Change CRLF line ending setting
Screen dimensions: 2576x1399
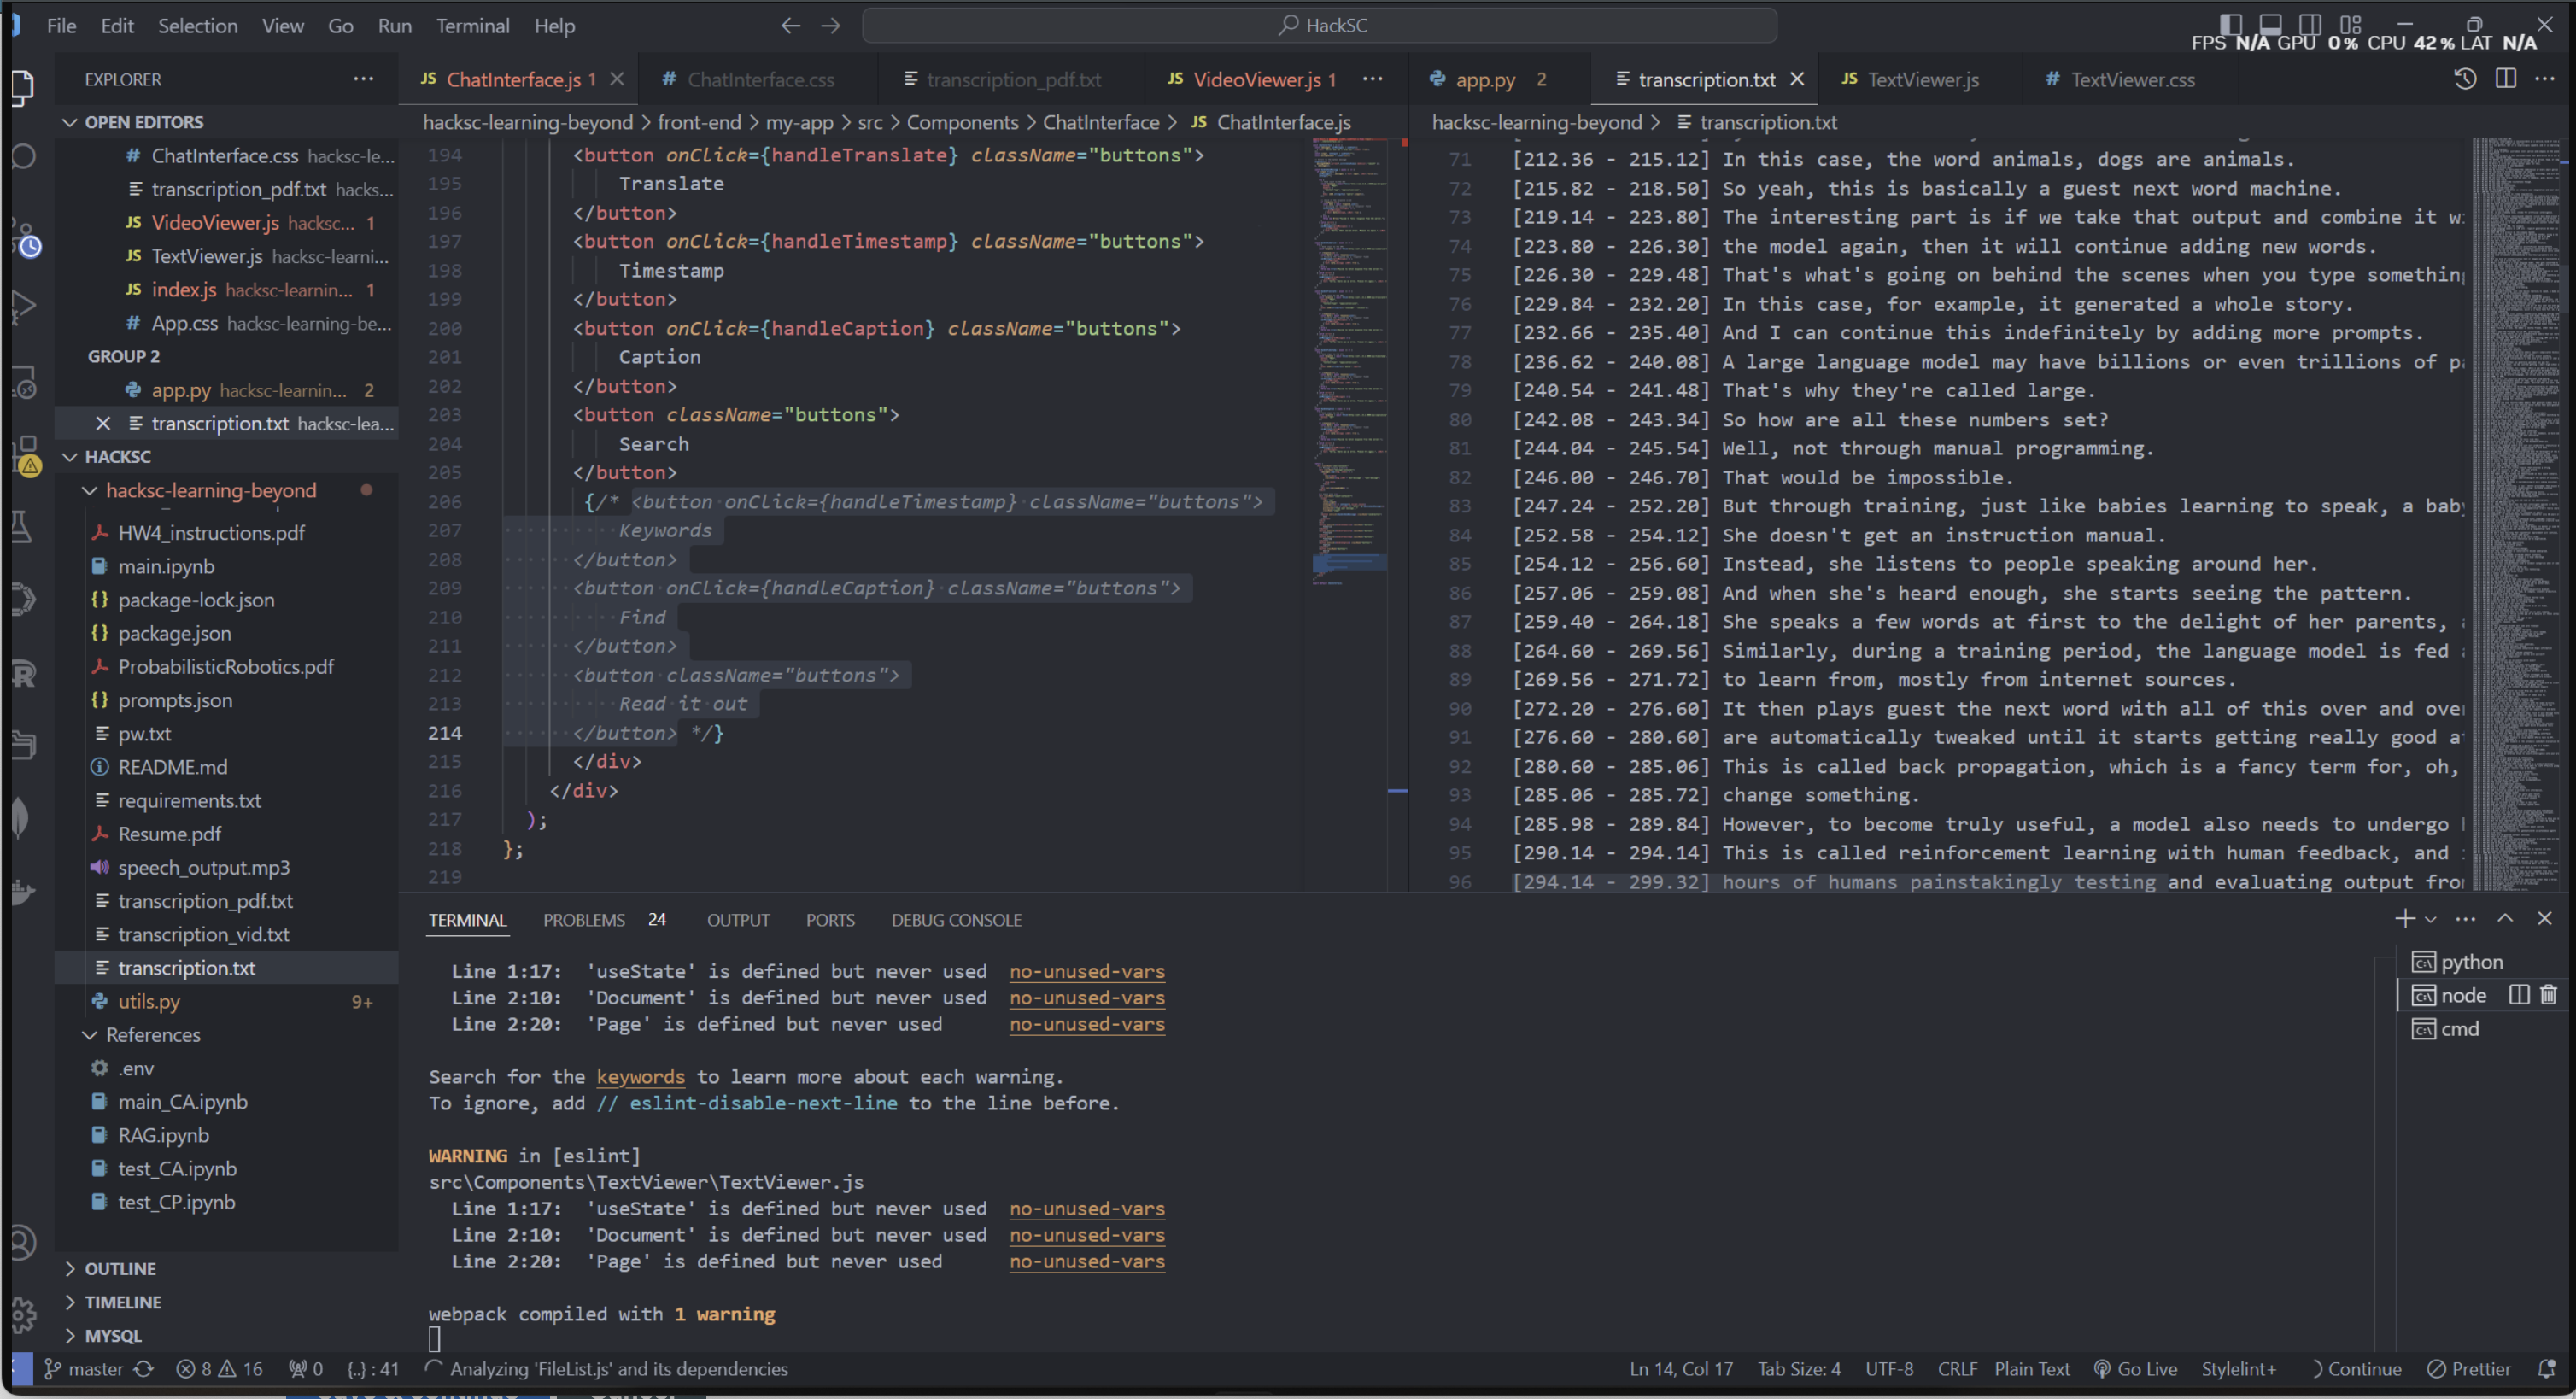[1956, 1368]
